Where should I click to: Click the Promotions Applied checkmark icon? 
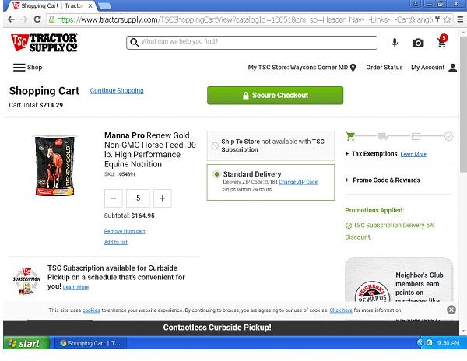[x=349, y=226]
